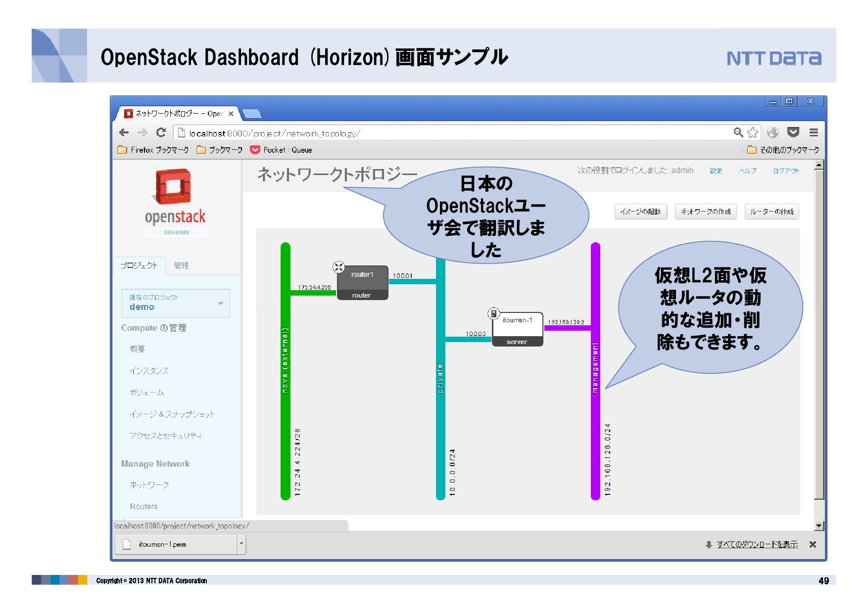The image size is (868, 613).
Task: Click the vertical scrollbar thumb
Action: tap(819, 335)
